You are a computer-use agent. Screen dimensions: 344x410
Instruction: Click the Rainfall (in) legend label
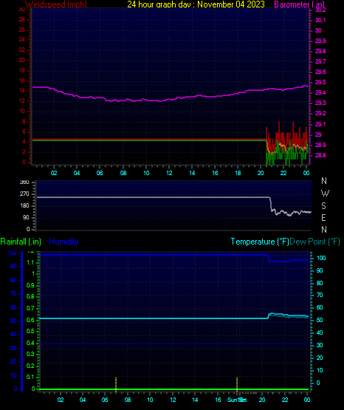[21, 242]
